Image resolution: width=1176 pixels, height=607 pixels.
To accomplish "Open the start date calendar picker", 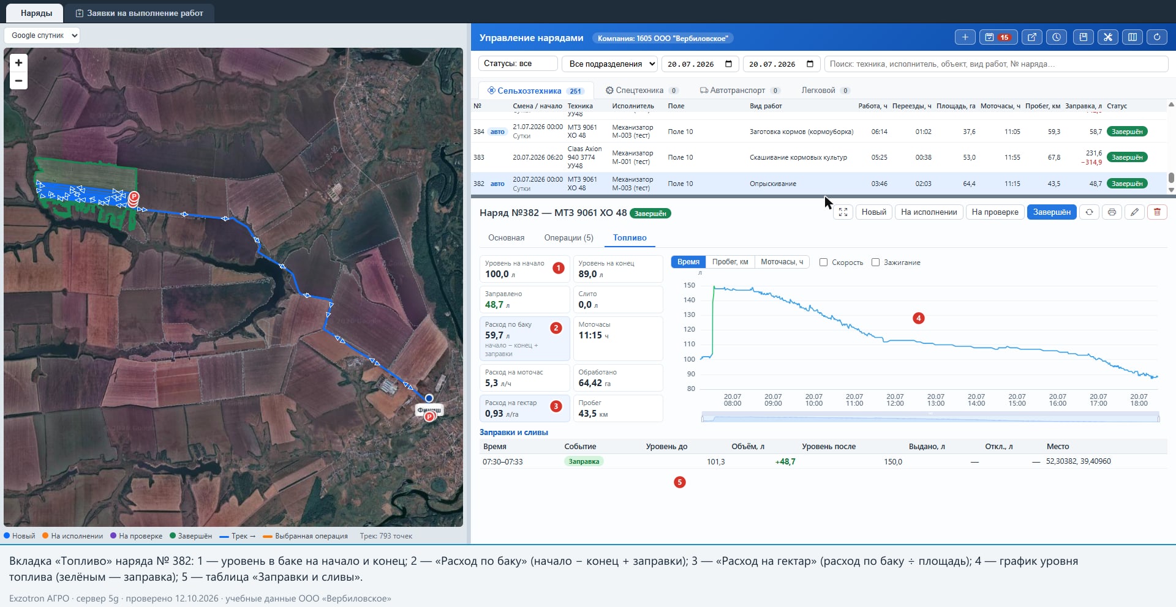I will point(728,64).
